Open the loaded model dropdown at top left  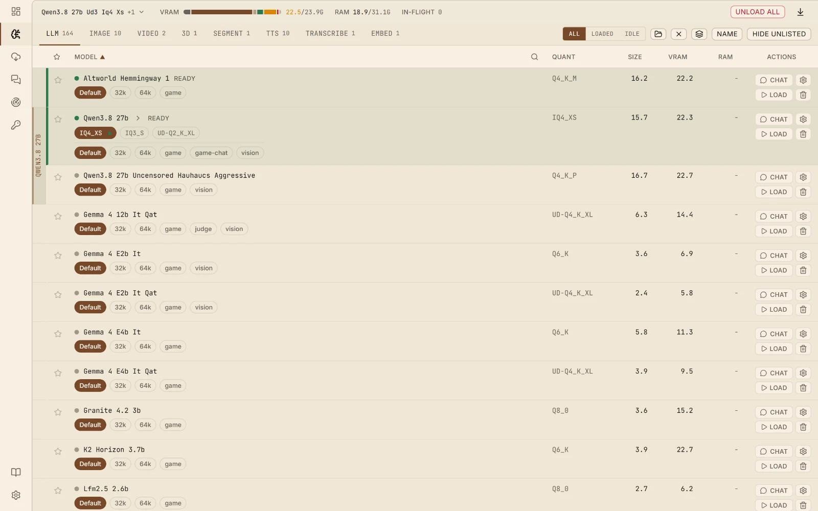93,12
